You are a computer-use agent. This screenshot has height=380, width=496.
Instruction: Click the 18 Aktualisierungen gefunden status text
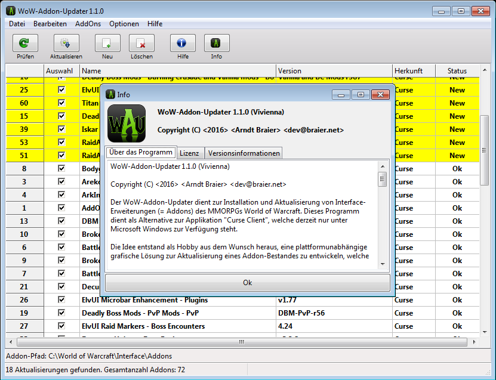pos(95,370)
